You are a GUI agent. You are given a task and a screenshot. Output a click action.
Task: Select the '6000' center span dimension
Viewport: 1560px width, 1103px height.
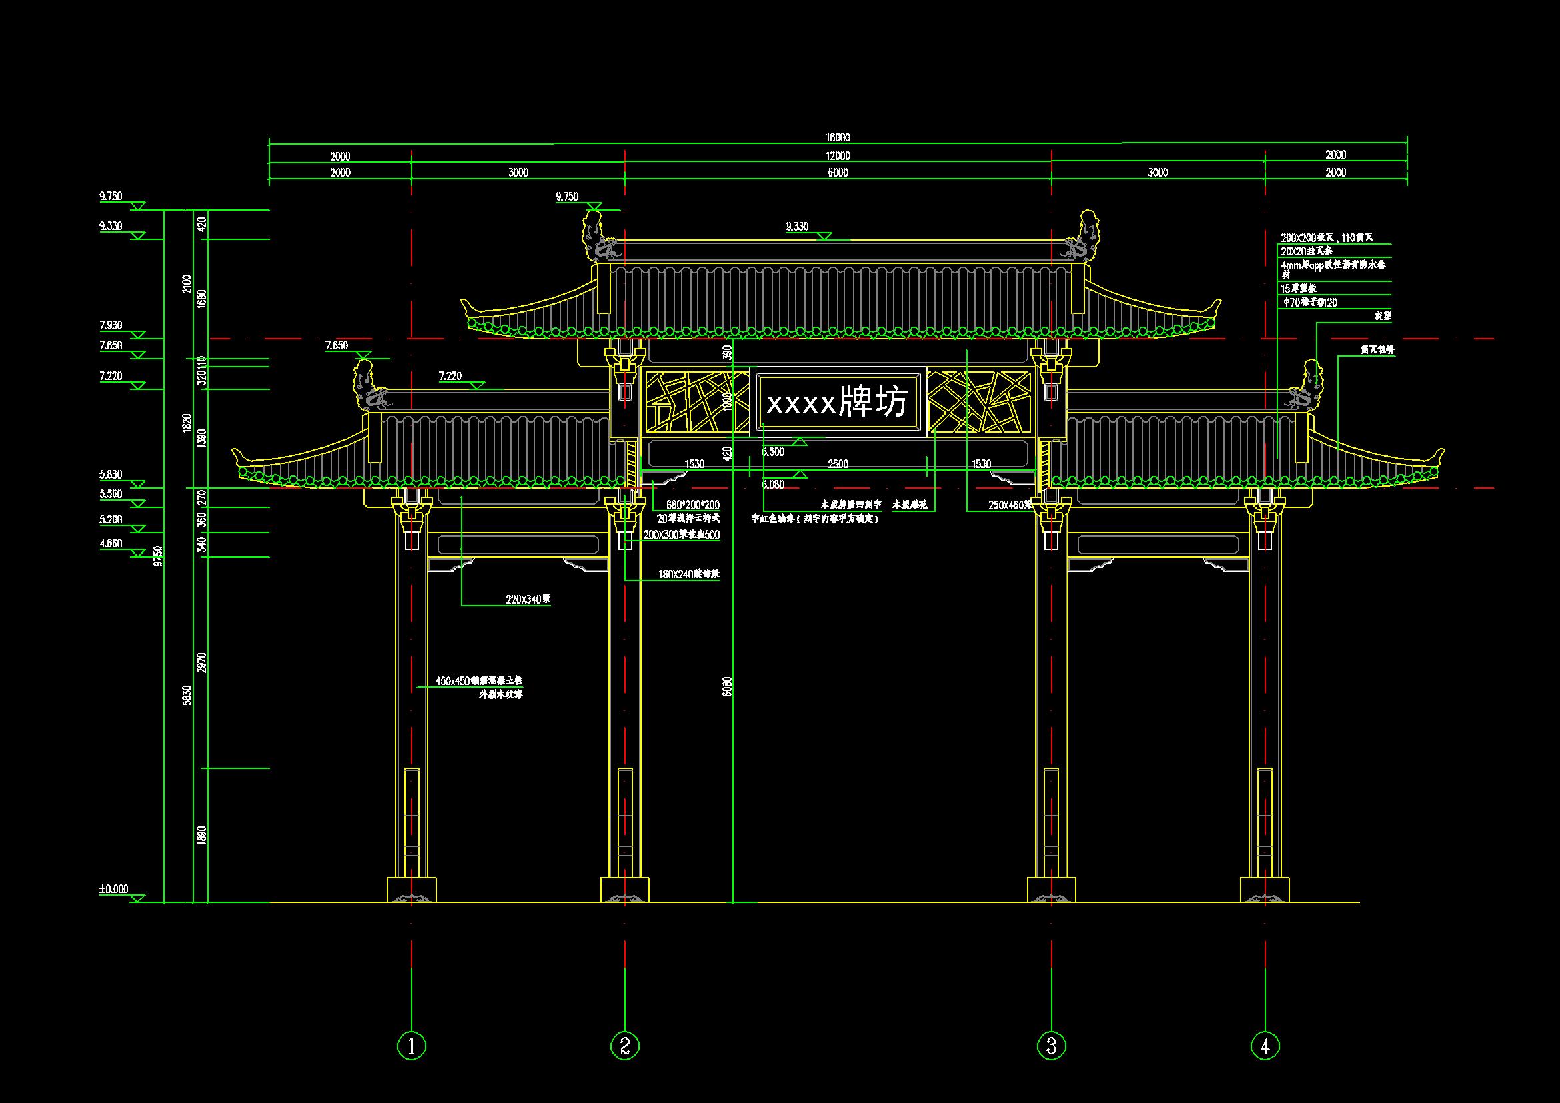(x=838, y=173)
